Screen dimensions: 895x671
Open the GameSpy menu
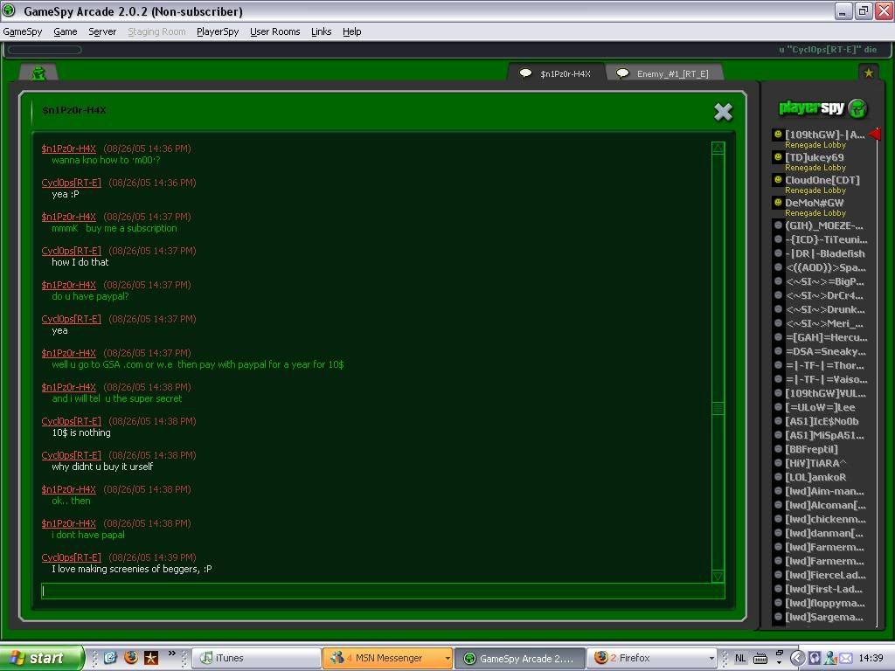click(22, 31)
